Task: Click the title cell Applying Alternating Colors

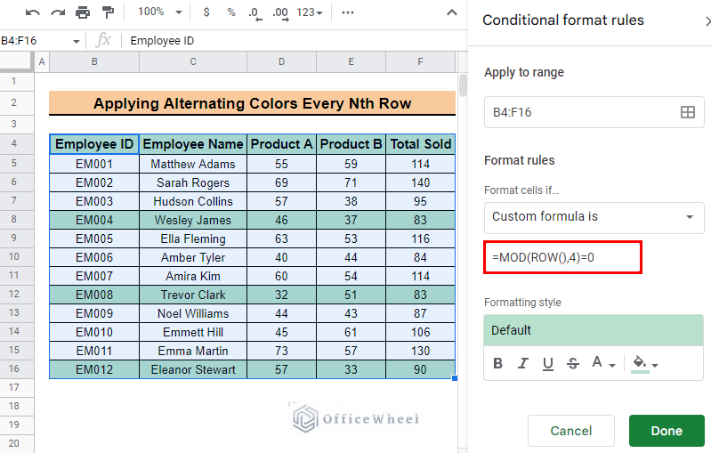Action: [x=252, y=103]
